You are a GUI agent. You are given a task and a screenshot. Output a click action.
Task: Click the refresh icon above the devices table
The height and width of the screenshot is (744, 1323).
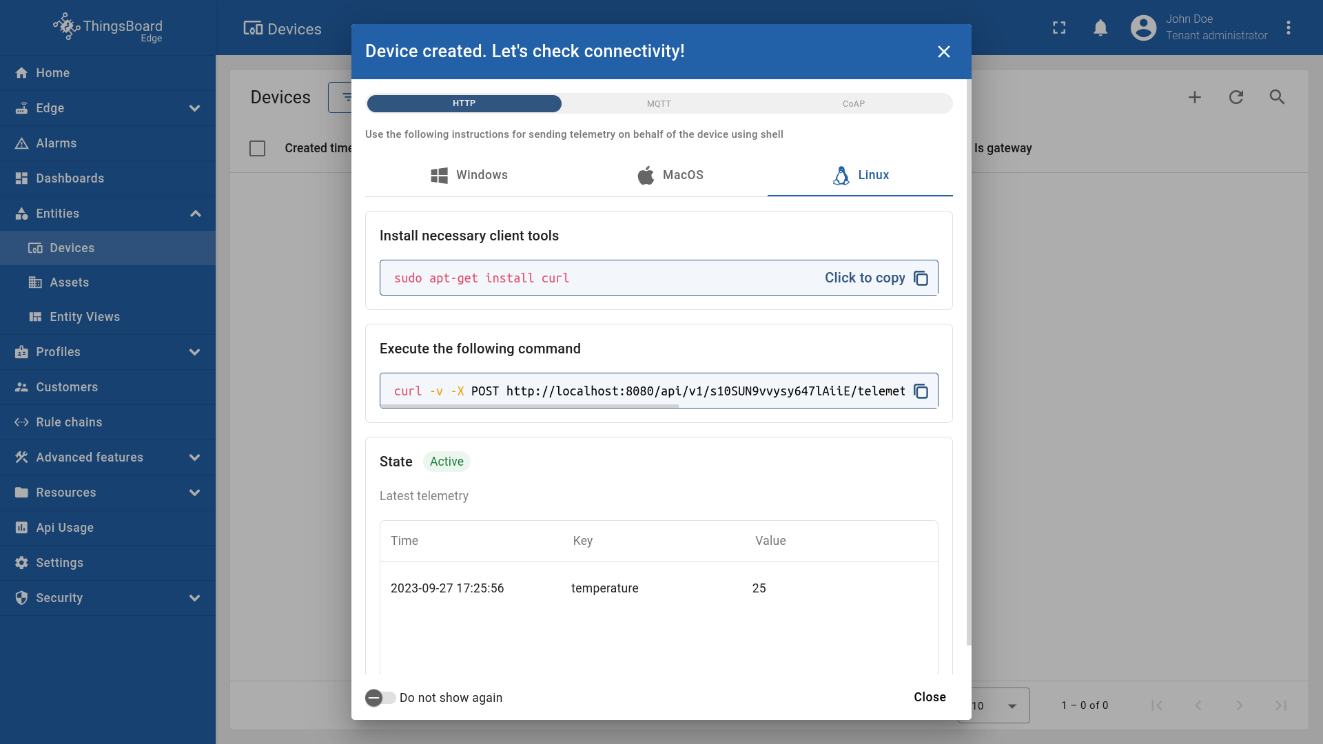(x=1236, y=97)
